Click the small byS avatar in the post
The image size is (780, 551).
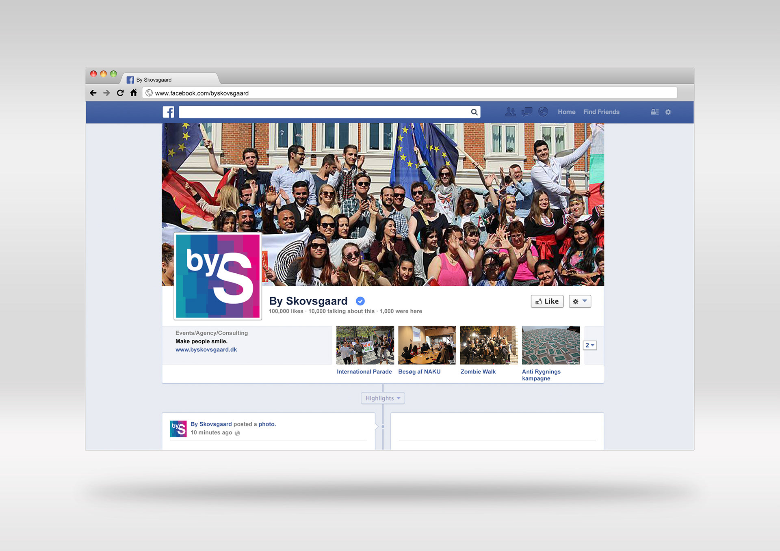[178, 429]
